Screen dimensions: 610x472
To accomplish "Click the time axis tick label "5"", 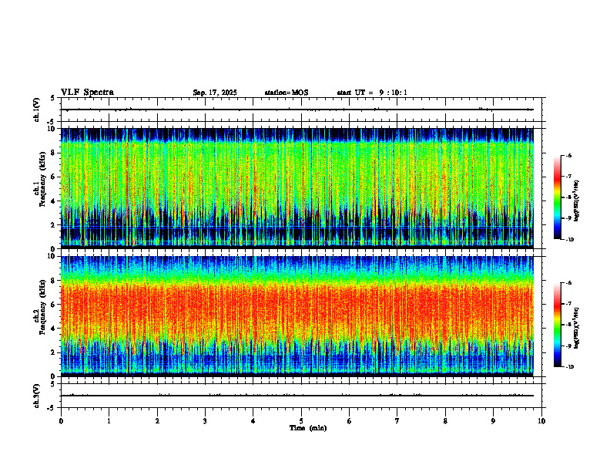I will tap(301, 421).
